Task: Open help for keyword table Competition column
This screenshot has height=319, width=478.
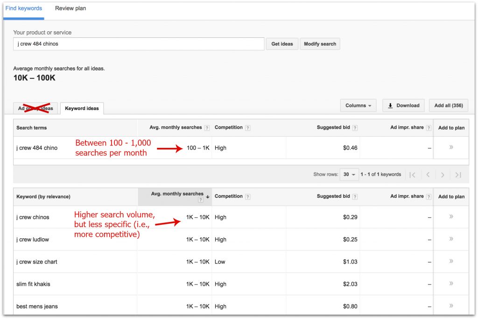Action: pyautogui.click(x=248, y=197)
